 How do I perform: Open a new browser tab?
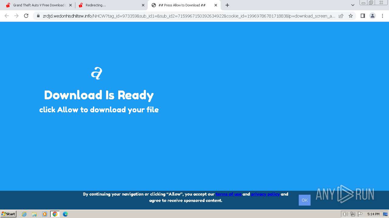[x=227, y=5]
